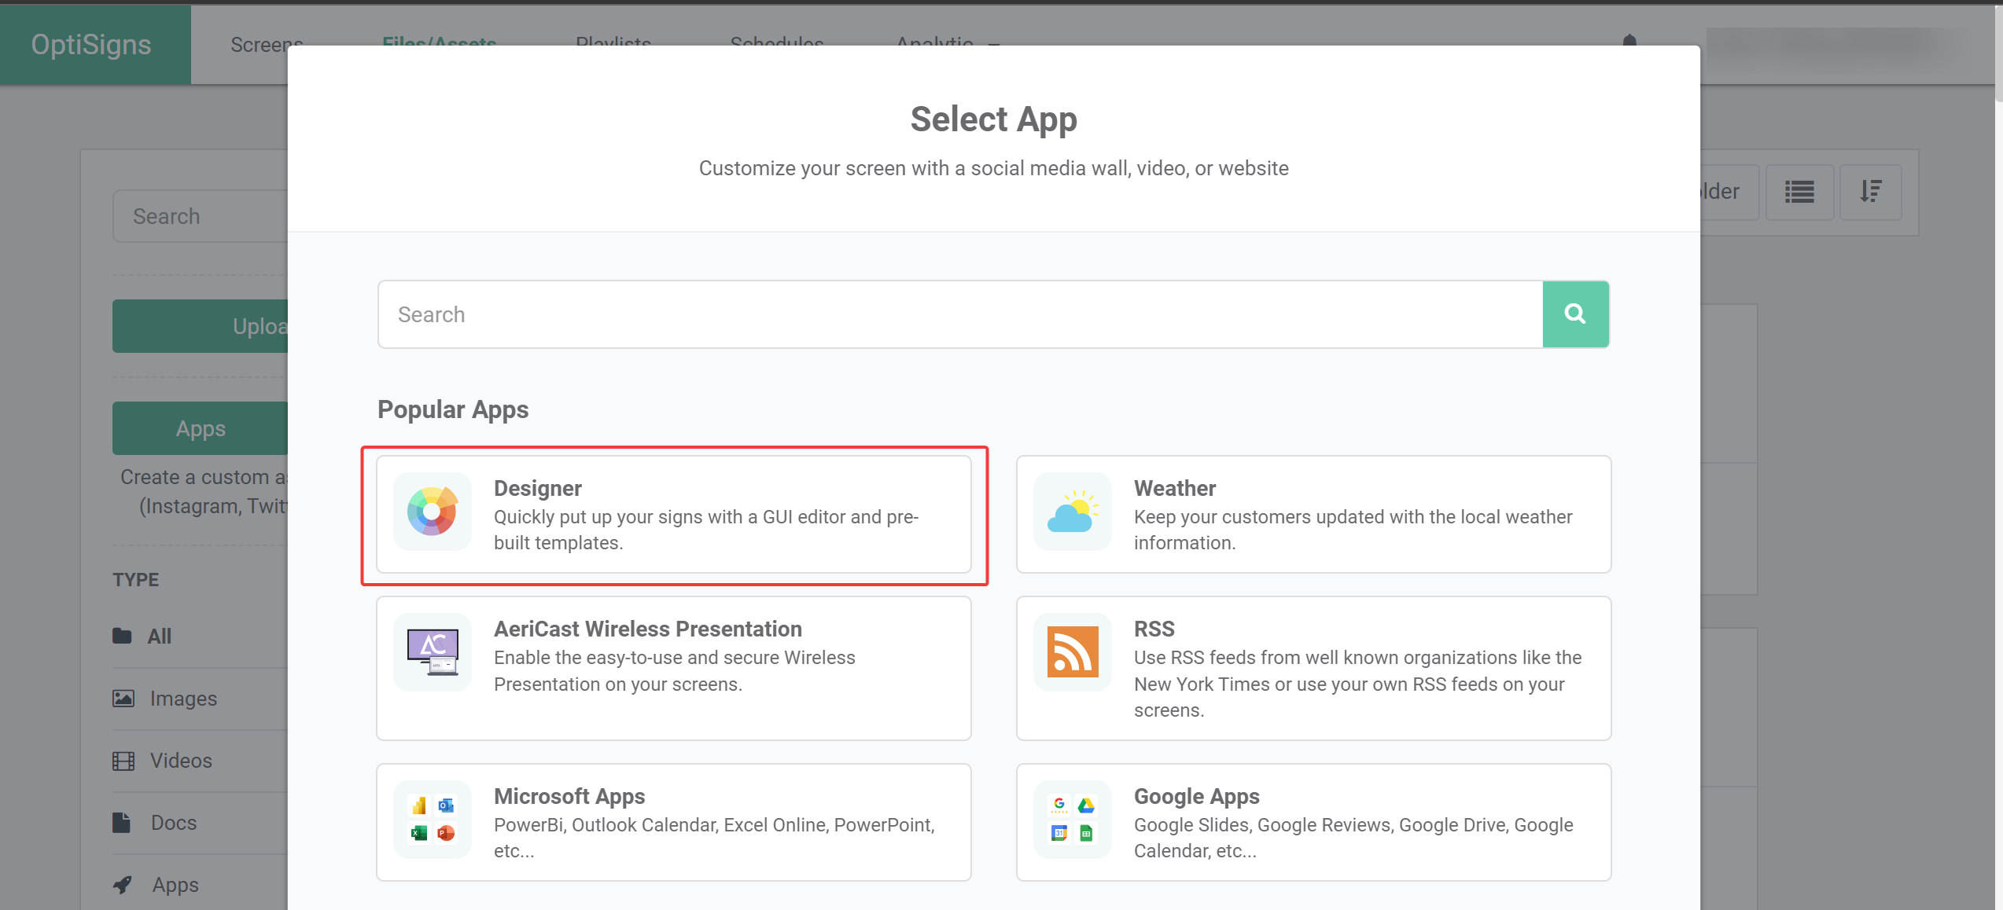The image size is (2003, 910).
Task: Click the Google Apps description text
Action: [x=1353, y=838]
